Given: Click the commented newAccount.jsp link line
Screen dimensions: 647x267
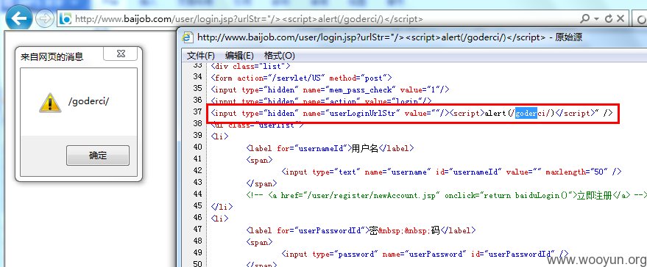Looking at the screenshot, I should (x=446, y=195).
